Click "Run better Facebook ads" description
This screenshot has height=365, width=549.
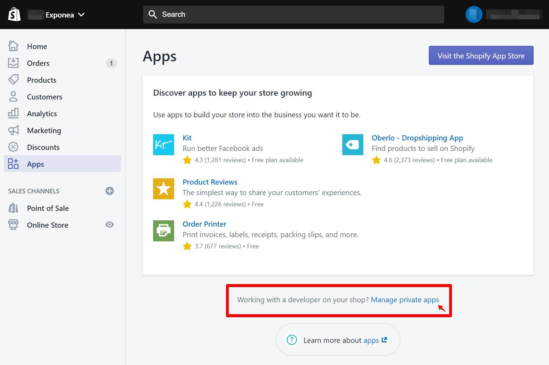coord(223,149)
